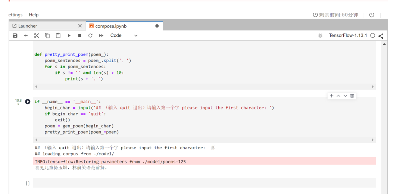Viewport: 403px width, 194px height.
Task: Click the share notebook icon
Action: (x=381, y=36)
